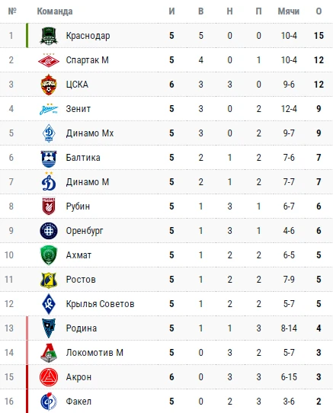Click the Akron red circular logo
This screenshot has height=413, width=333.
pyautogui.click(x=49, y=377)
